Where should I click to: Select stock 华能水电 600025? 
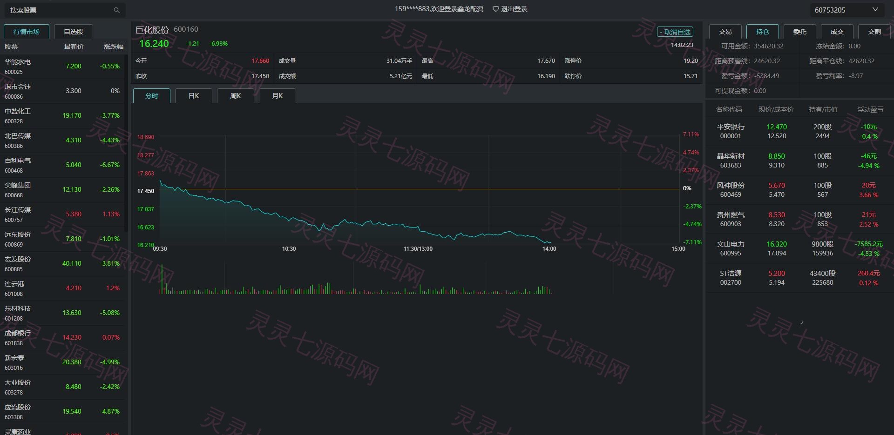coord(62,67)
